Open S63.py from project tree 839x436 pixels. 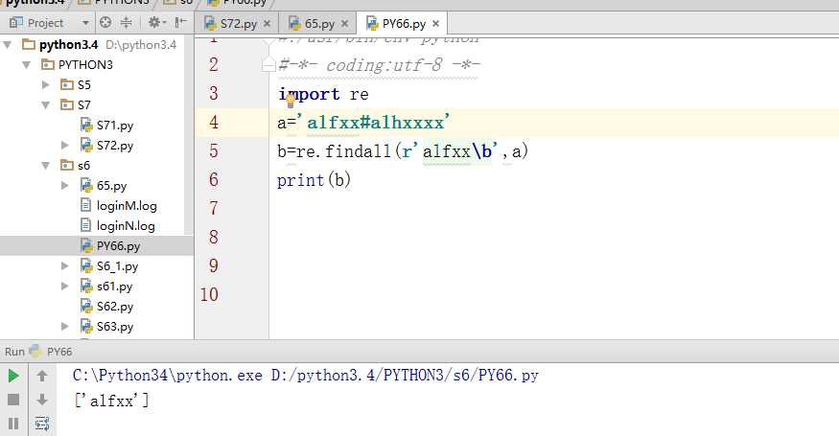click(x=114, y=327)
